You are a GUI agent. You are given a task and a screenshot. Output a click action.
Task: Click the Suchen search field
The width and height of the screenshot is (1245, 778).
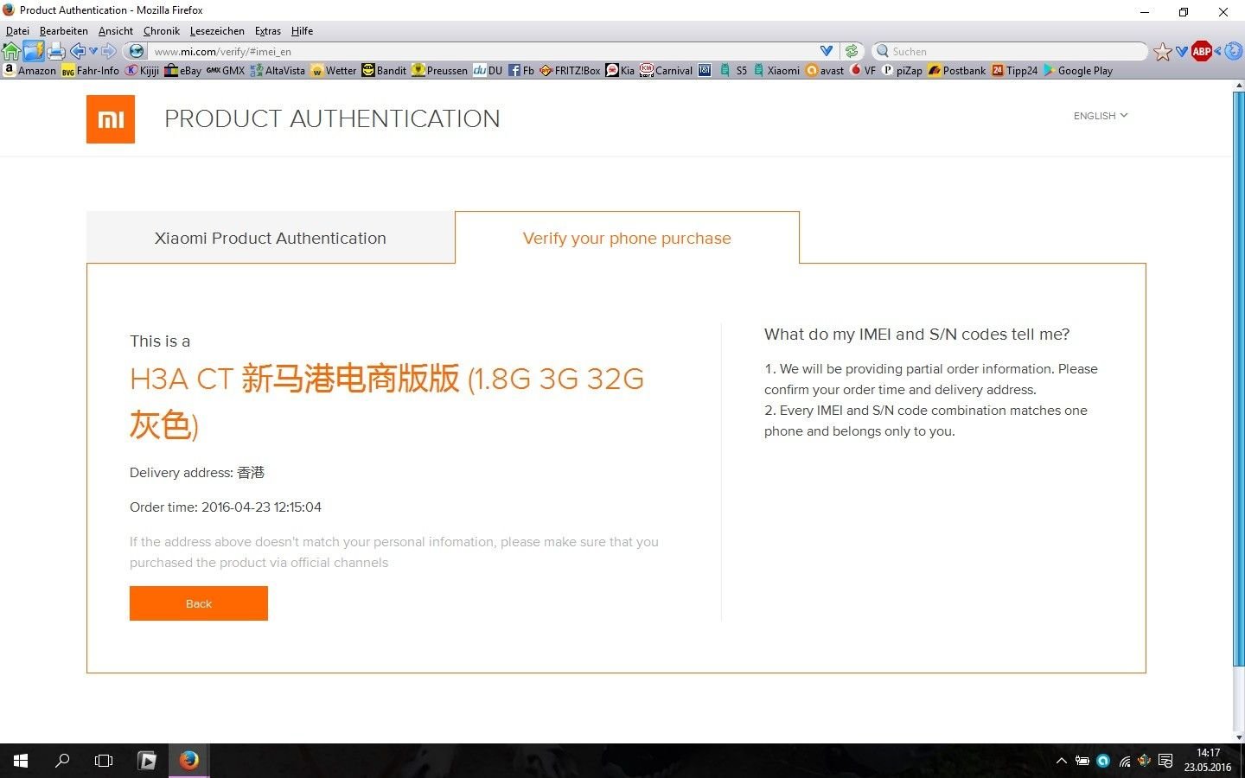[x=1010, y=51]
